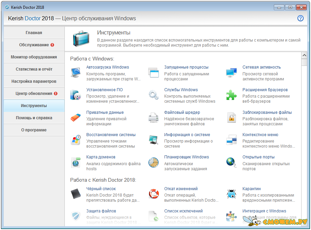Open the Чёрный список link
311x230 pixels.
101,189
